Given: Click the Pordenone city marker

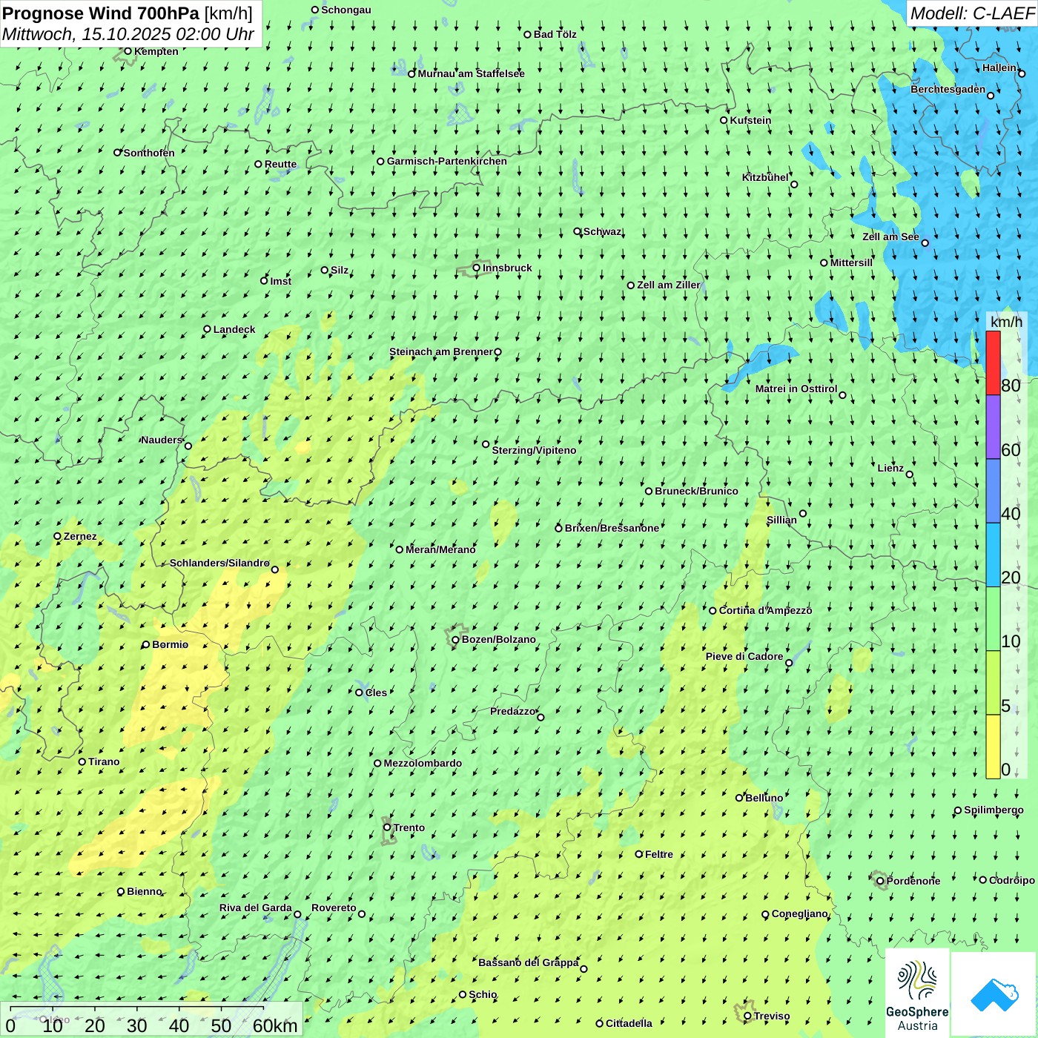Looking at the screenshot, I should pyautogui.click(x=880, y=881).
